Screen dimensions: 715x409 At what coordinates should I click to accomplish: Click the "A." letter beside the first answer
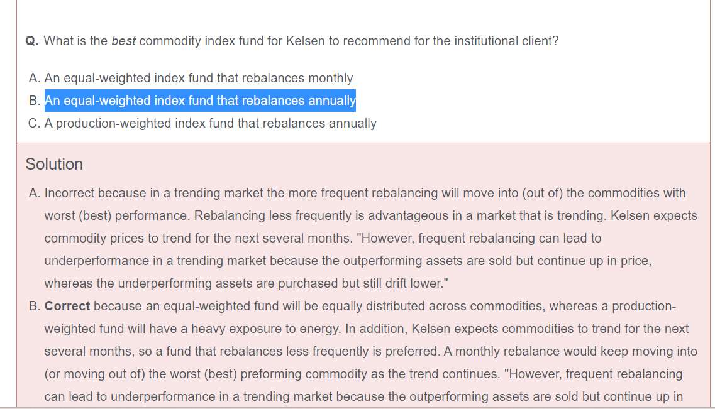pyautogui.click(x=35, y=79)
